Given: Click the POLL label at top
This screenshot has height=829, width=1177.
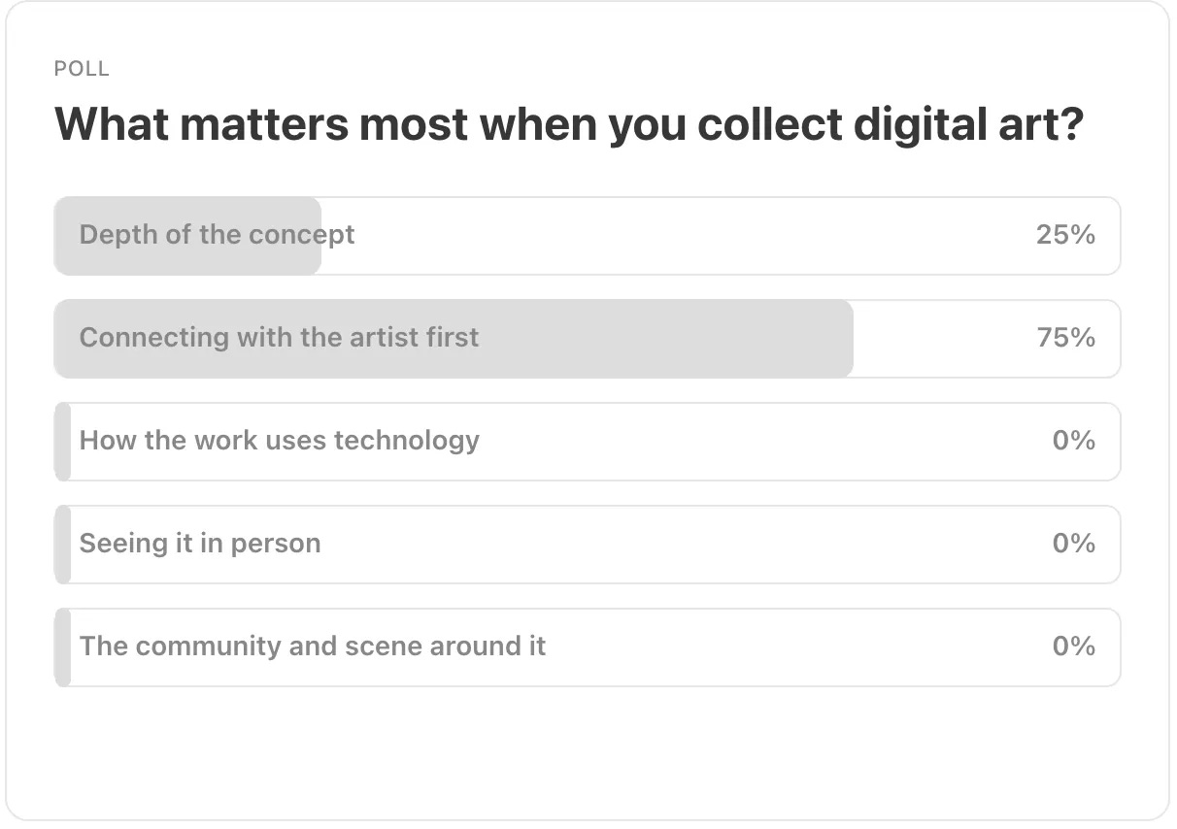Looking at the screenshot, I should click(x=82, y=69).
